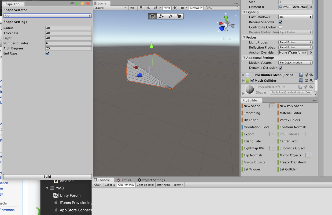Open ProBuilderDefault material help icon
The width and height of the screenshot is (332, 215).
[x=300, y=87]
